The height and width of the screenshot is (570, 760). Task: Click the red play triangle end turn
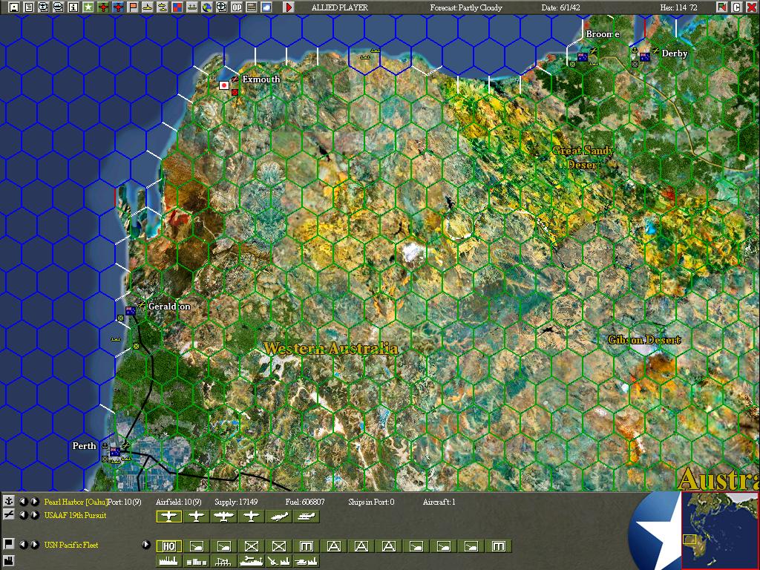coord(289,7)
